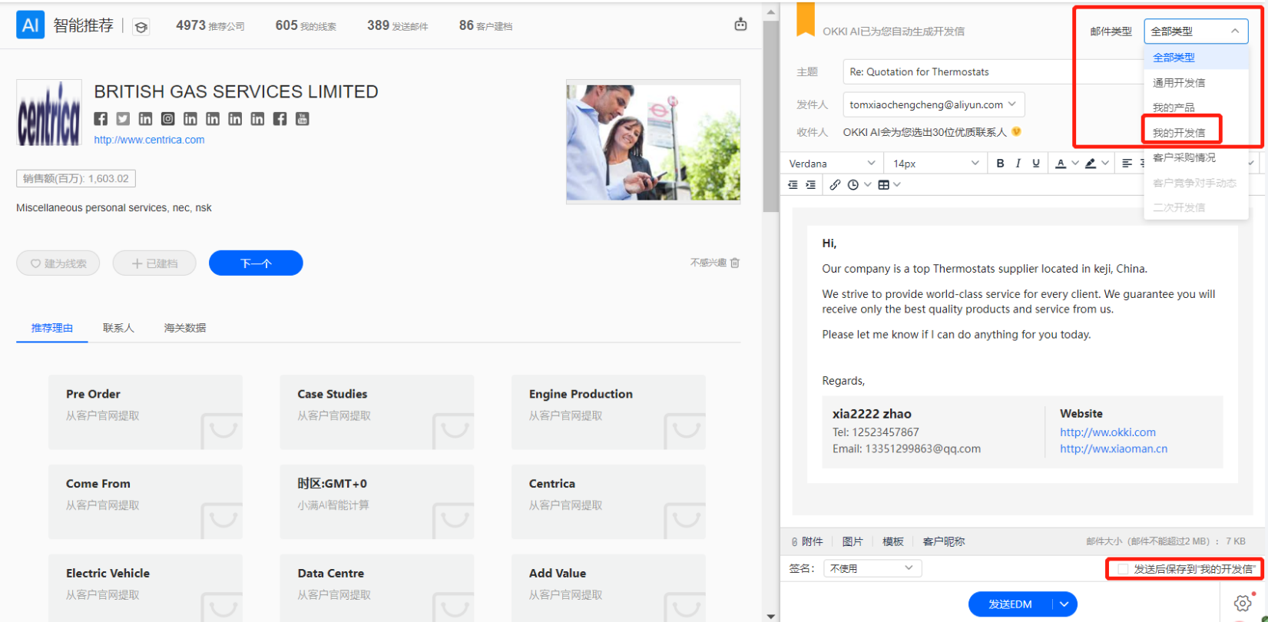Expand the font color arrow
This screenshot has width=1268, height=622.
pos(1075,163)
